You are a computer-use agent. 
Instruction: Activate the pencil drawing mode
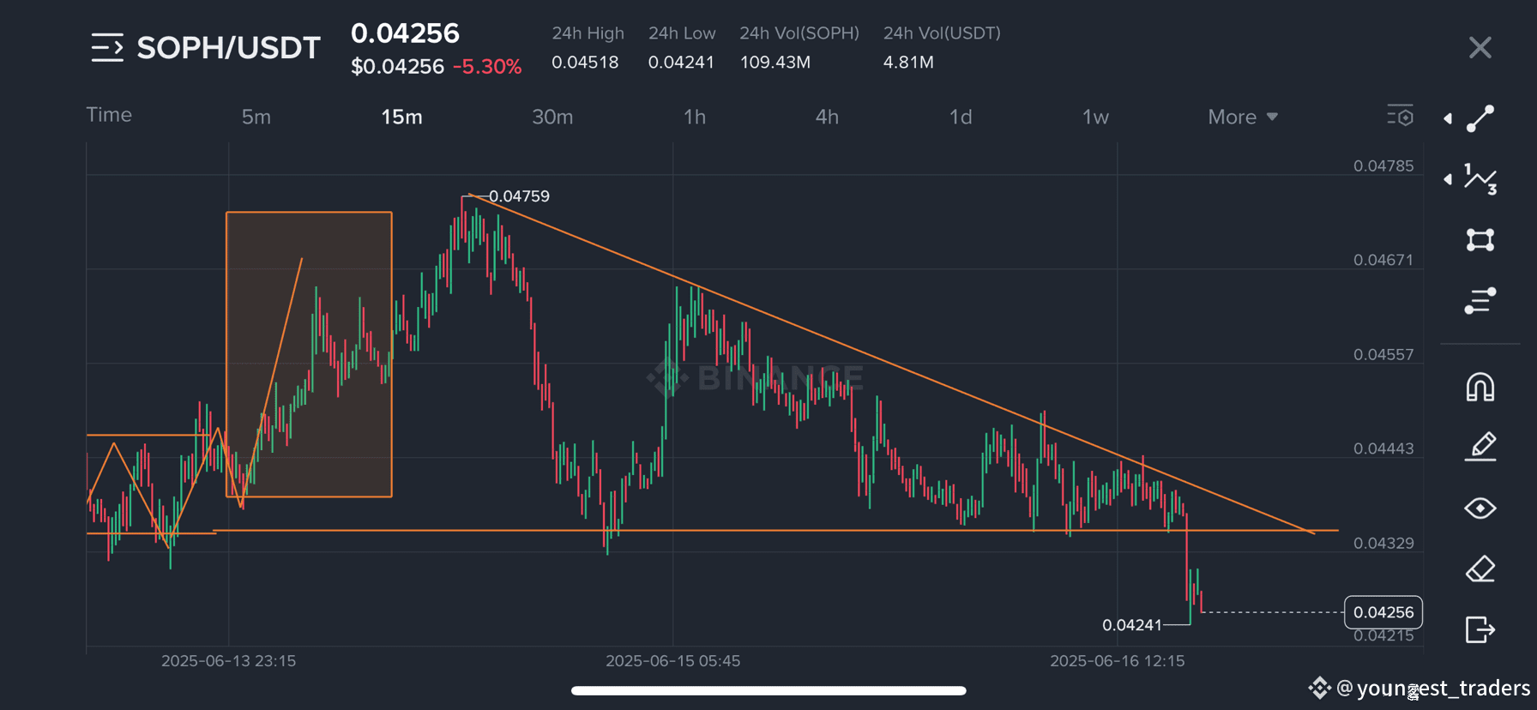1480,447
